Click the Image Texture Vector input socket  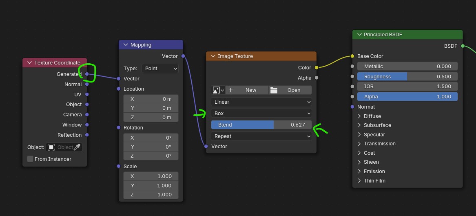(206, 147)
